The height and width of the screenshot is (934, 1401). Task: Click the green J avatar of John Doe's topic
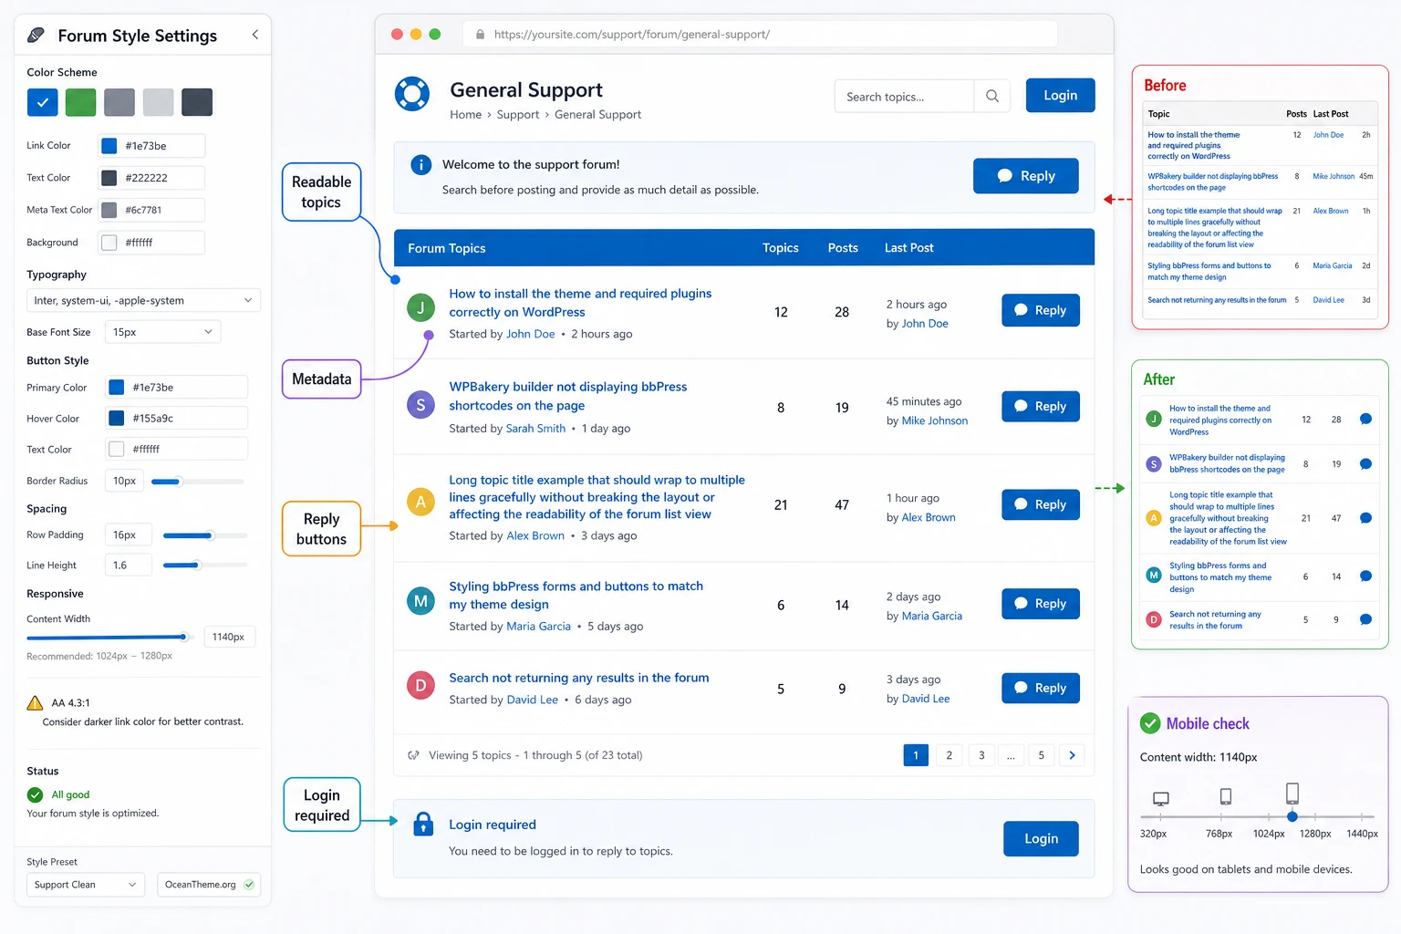tap(420, 307)
